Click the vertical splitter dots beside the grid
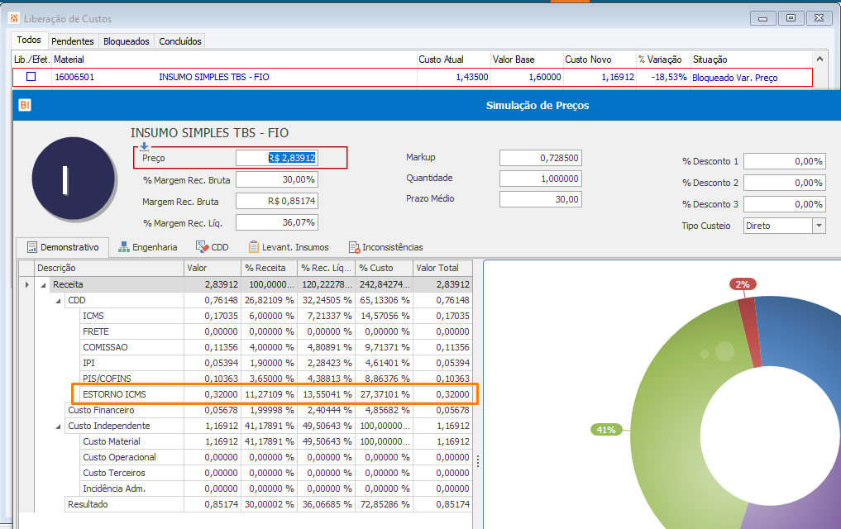The image size is (841, 529). pos(478,461)
